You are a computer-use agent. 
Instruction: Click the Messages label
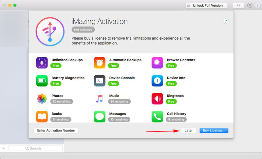118,114
